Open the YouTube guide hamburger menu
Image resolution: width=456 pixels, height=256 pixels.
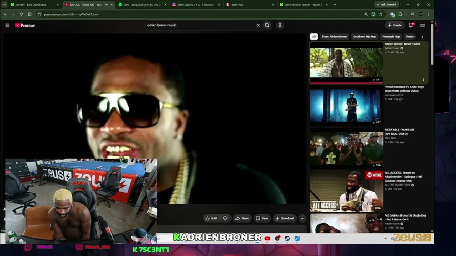tap(7, 25)
